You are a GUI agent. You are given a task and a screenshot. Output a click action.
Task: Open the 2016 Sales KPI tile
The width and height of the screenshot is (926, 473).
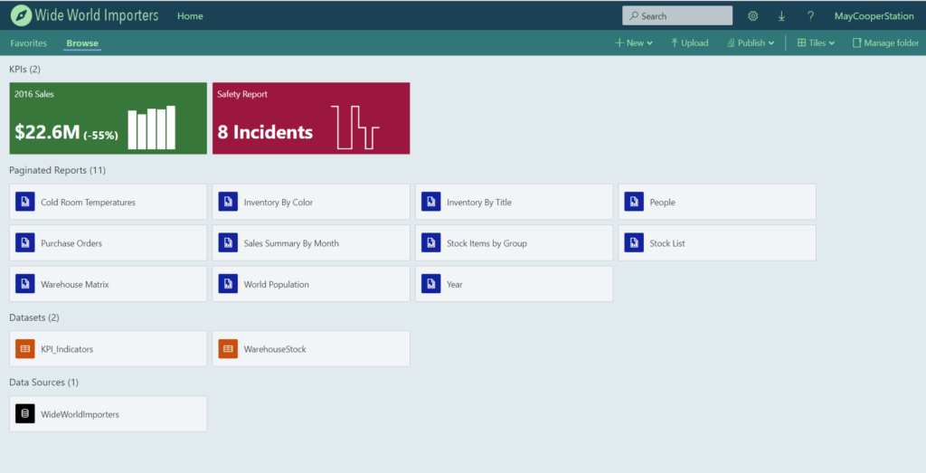tap(109, 118)
